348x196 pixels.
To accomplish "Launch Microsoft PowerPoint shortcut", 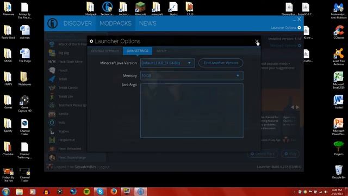I will pyautogui.click(x=339, y=127).
